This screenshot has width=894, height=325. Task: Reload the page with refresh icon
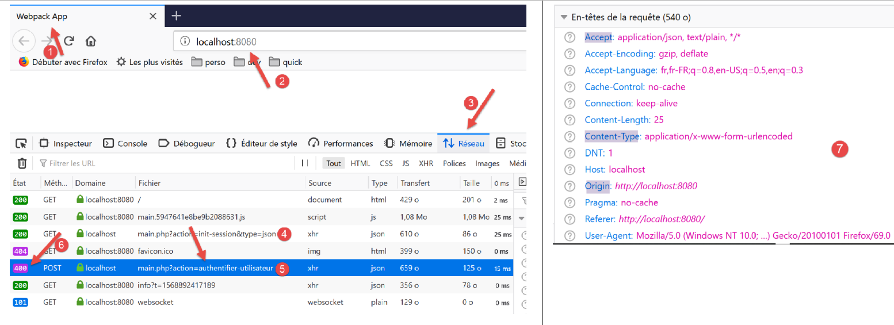(69, 41)
